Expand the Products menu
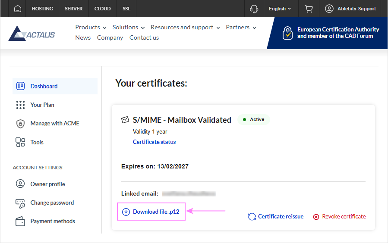This screenshot has height=243, width=388. tap(91, 27)
